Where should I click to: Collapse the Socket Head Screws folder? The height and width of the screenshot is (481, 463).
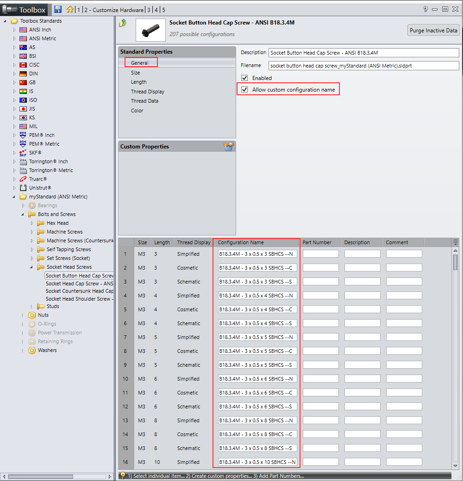click(x=31, y=267)
